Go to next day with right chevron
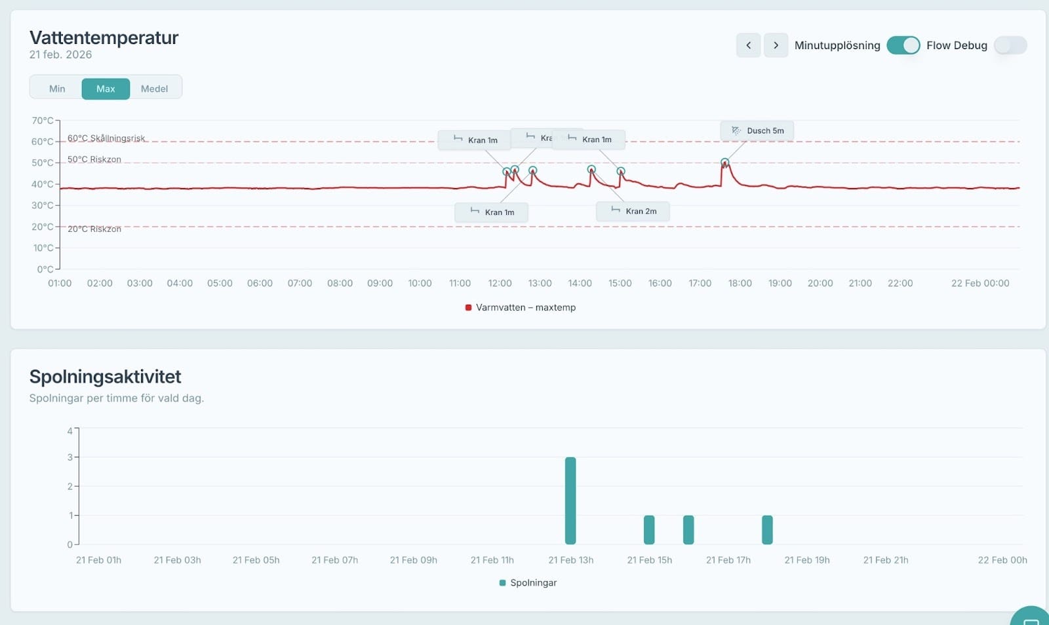Viewport: 1049px width, 625px height. point(776,45)
